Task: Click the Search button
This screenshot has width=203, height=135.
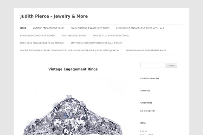Action: point(172,65)
